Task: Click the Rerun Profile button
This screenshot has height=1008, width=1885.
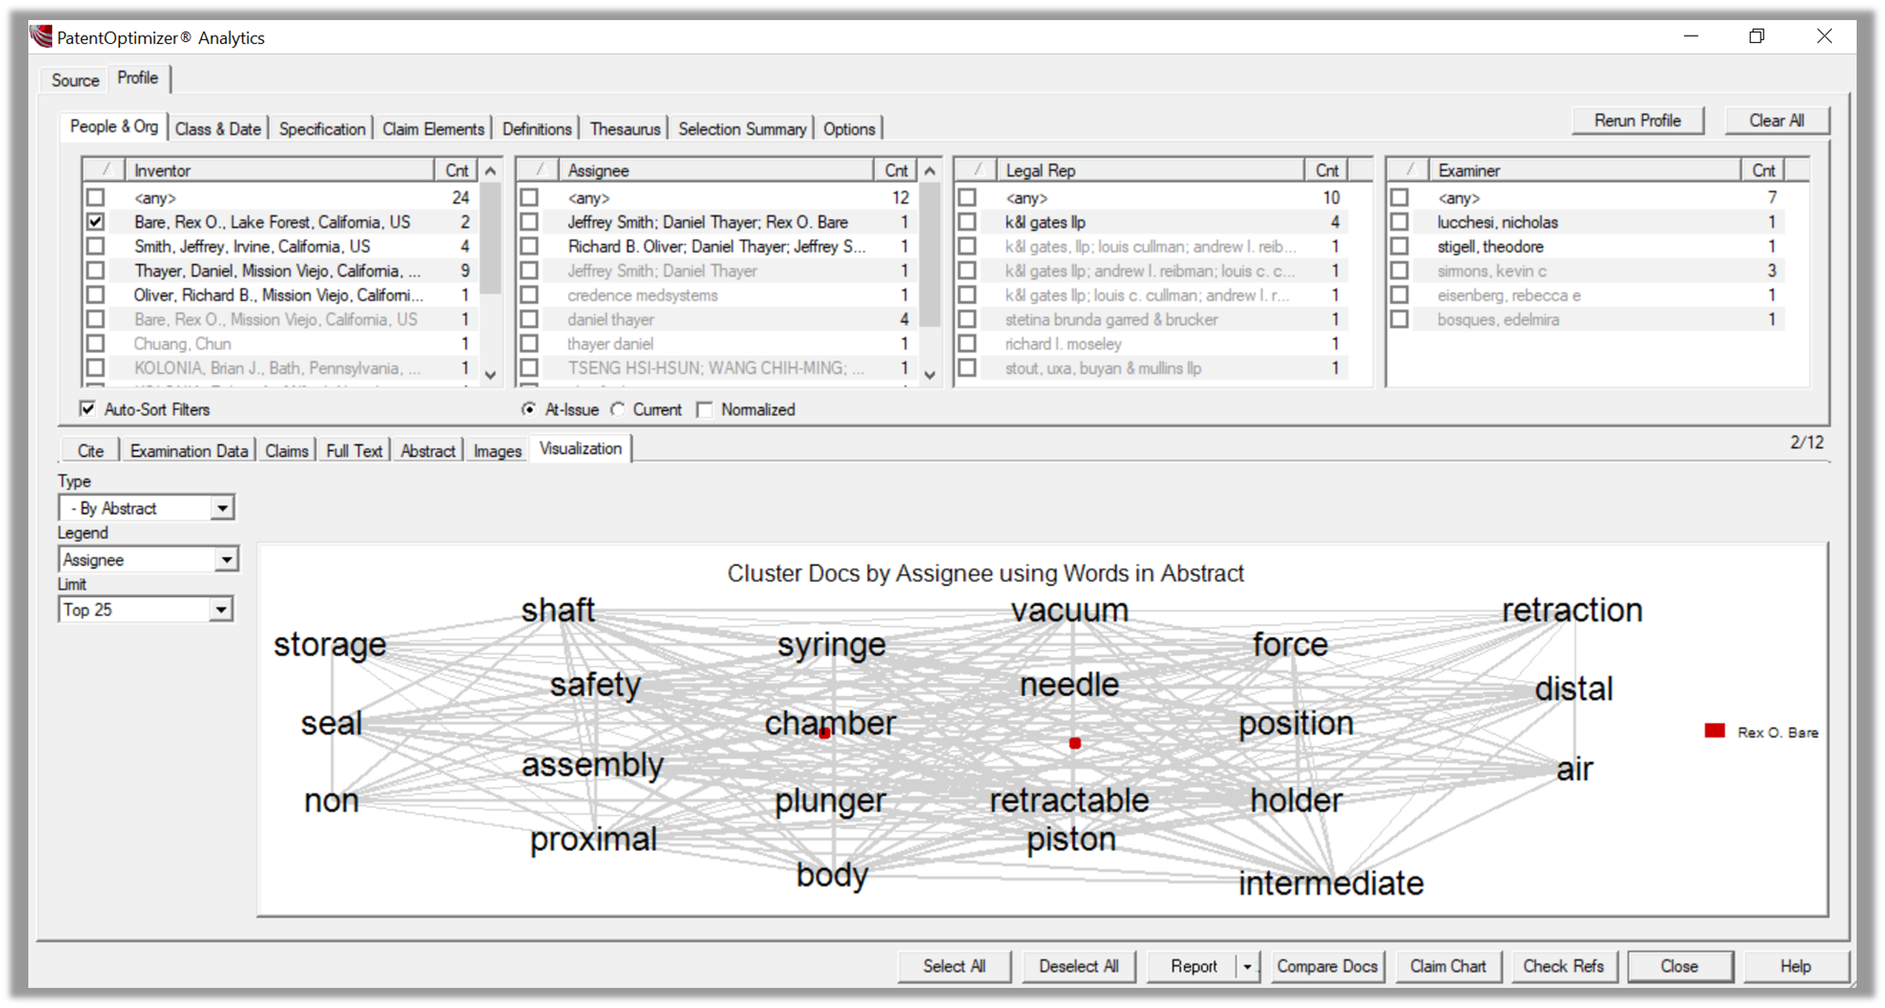Action: (1637, 121)
